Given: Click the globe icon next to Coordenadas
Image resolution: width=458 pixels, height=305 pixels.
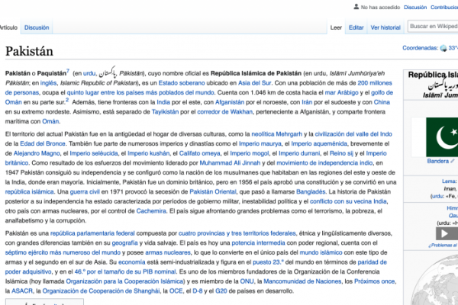Looking at the screenshot, I should 443,48.
